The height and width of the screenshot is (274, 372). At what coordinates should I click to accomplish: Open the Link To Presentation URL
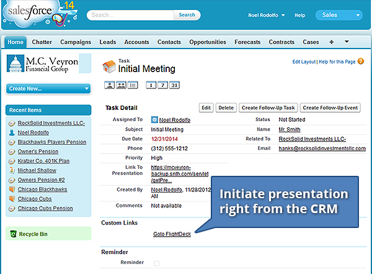[180, 174]
